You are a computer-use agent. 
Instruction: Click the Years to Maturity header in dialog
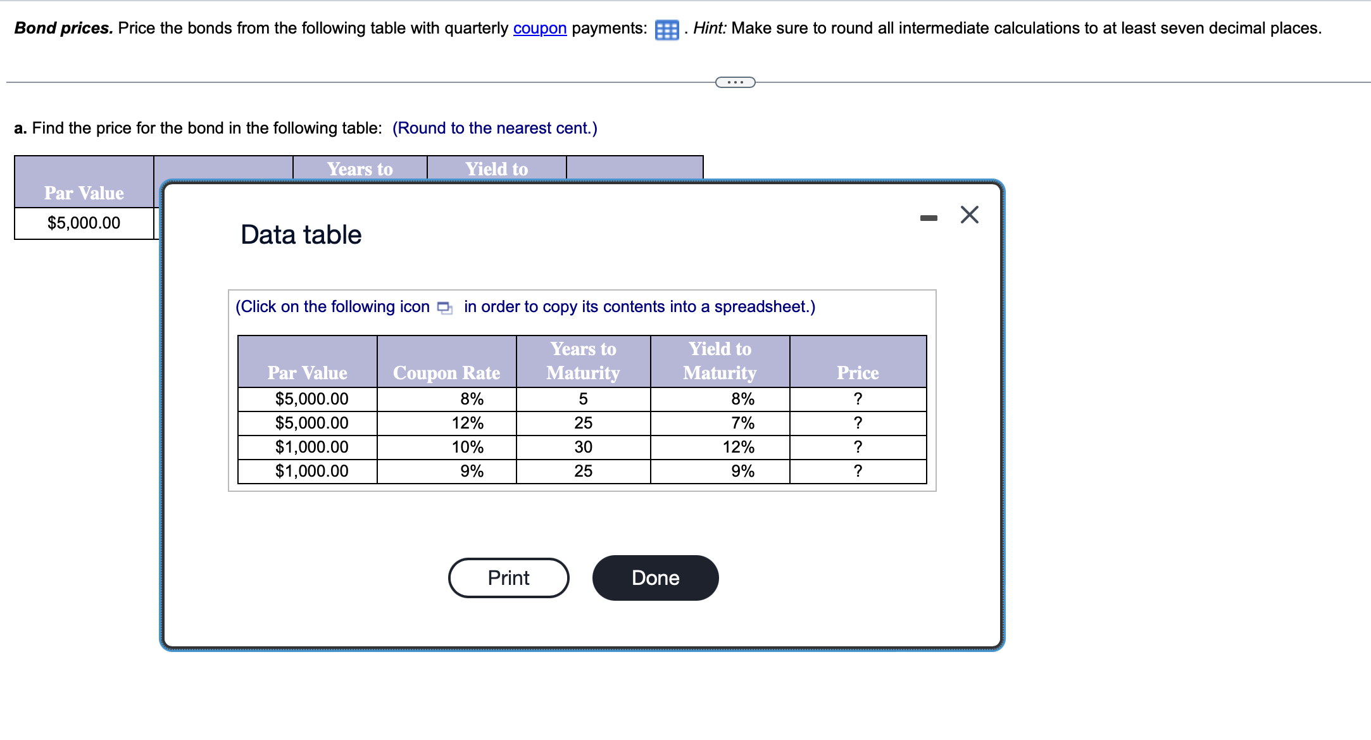tap(583, 361)
